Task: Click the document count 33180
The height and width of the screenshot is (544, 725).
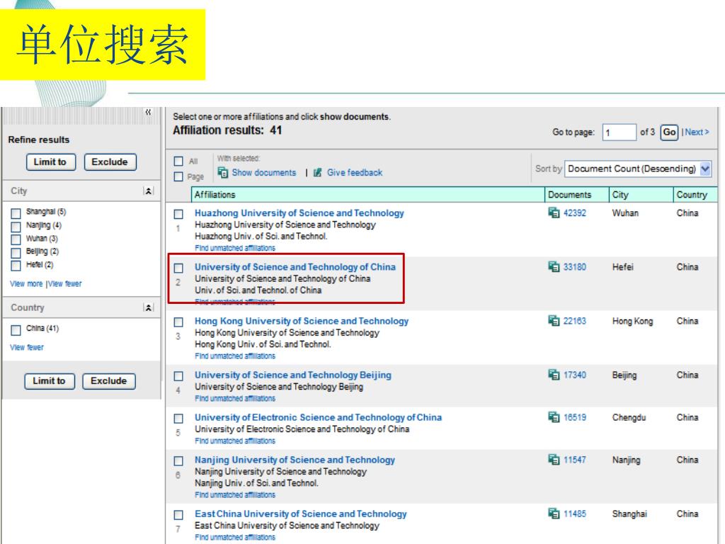Action: click(575, 267)
